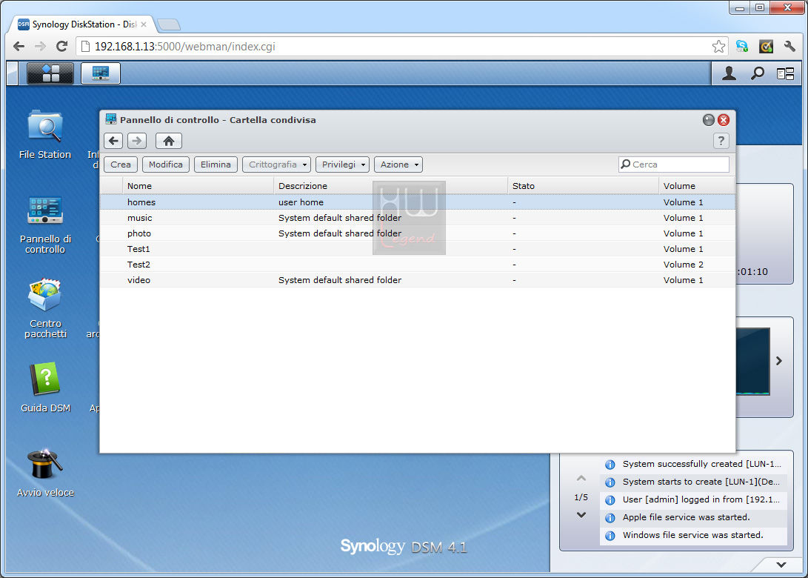This screenshot has width=808, height=578.
Task: Select the homes shared folder row
Action: pos(418,202)
